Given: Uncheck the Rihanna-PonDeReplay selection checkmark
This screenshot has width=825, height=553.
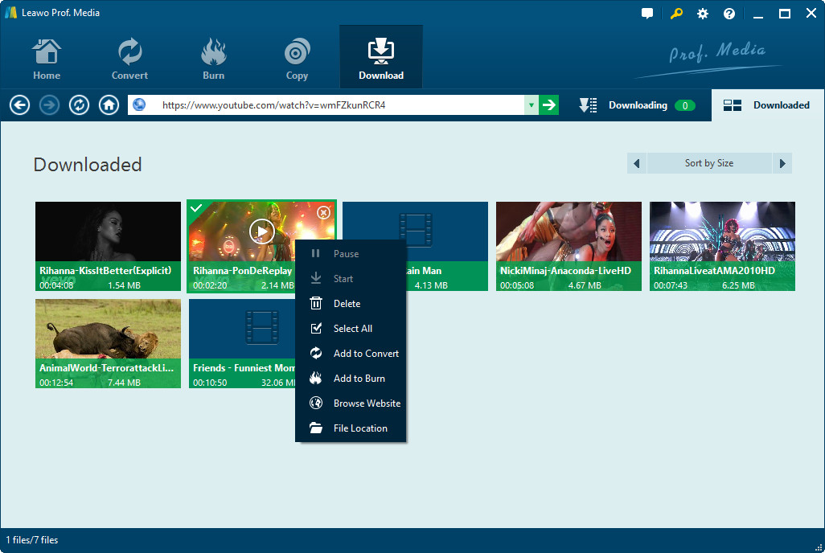Looking at the screenshot, I should point(196,208).
